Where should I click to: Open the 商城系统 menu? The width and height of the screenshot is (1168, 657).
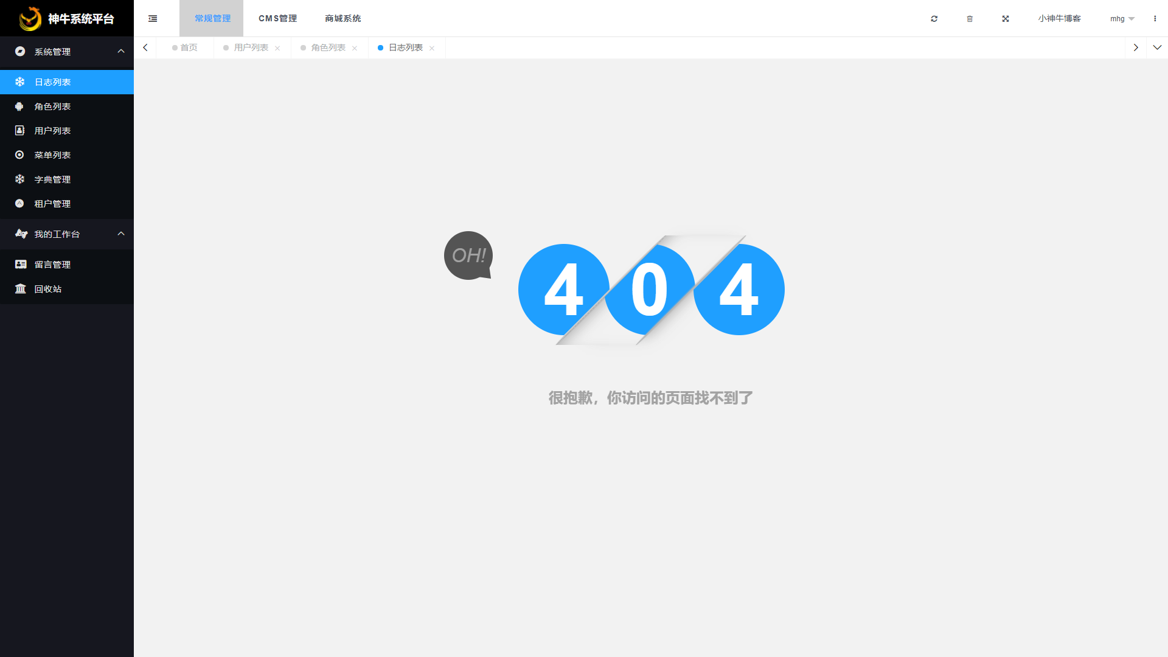342,18
